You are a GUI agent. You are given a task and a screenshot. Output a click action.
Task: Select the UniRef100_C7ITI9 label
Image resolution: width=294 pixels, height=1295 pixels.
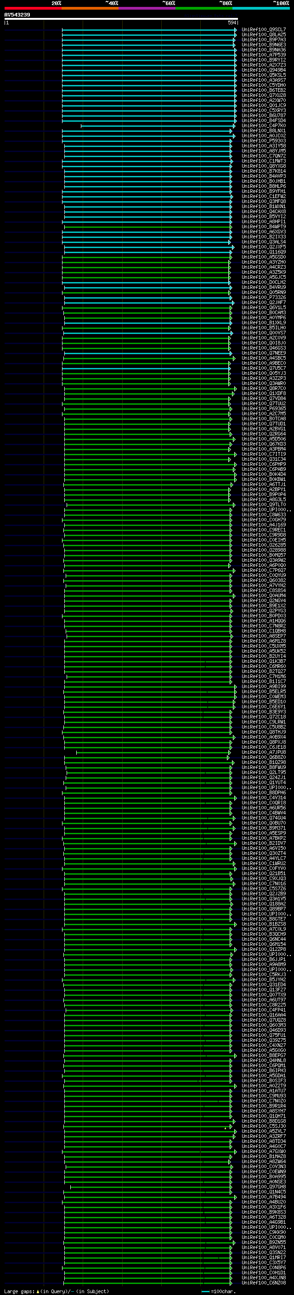pyautogui.click(x=264, y=454)
